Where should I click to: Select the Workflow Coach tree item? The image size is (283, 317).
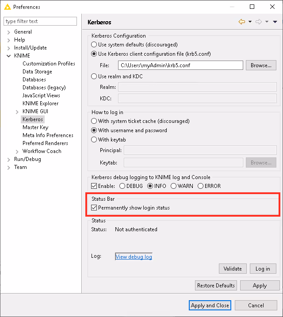[x=42, y=151]
